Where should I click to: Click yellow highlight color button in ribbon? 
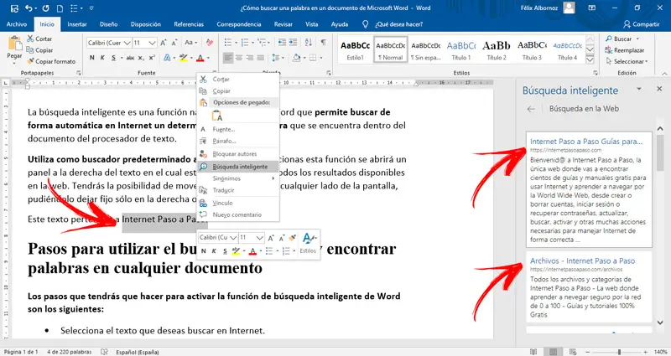184,58
